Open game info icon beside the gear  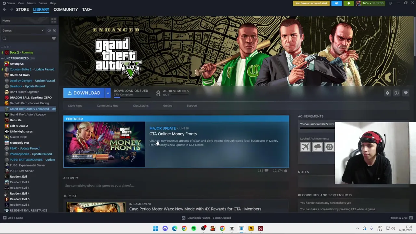tap(396, 93)
